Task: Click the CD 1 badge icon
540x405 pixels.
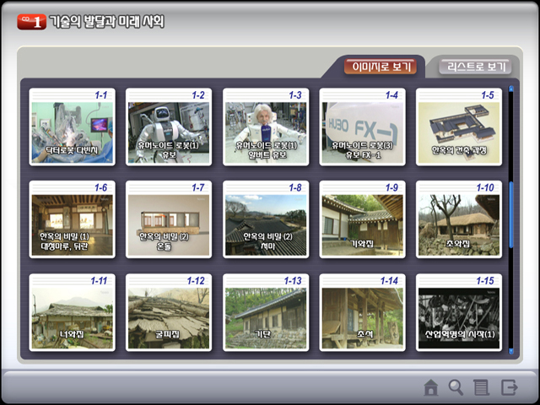Action: [x=31, y=22]
